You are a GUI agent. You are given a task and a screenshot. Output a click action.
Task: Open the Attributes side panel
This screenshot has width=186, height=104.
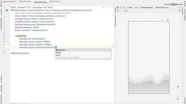(183, 11)
